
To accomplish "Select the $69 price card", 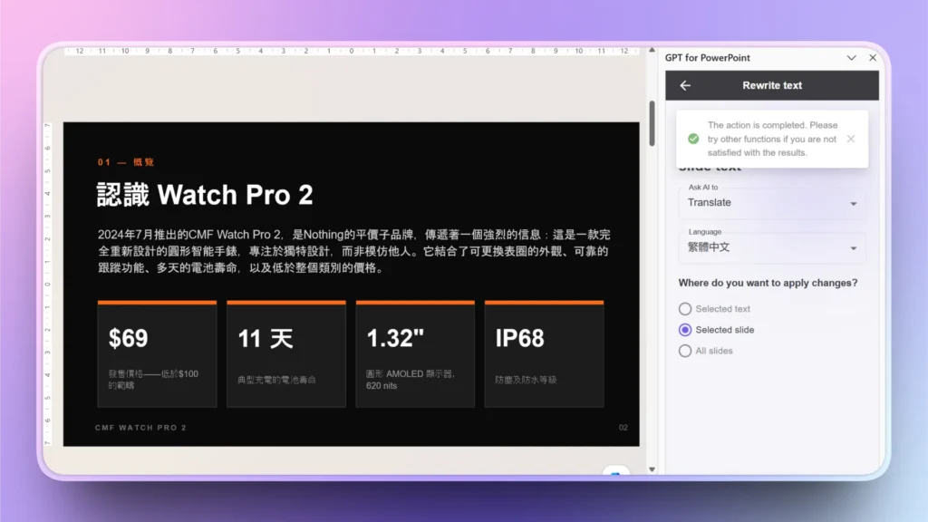I will (x=157, y=354).
